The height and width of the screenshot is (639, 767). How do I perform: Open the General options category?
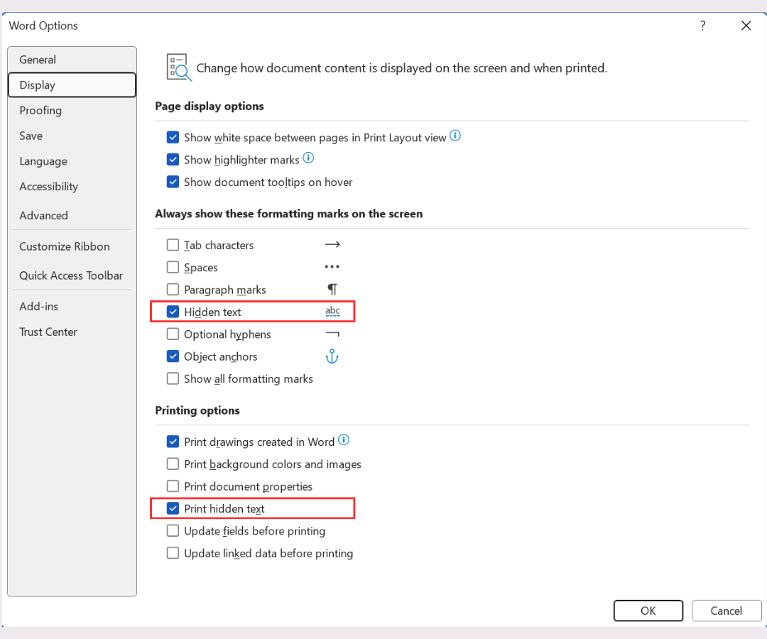click(x=72, y=60)
